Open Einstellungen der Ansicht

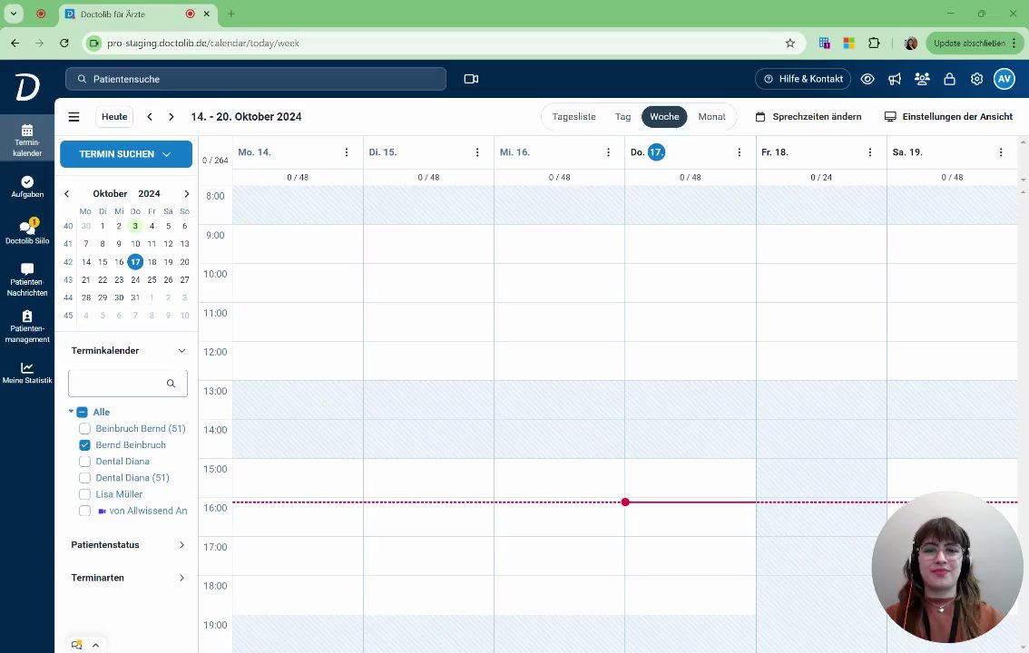(948, 117)
